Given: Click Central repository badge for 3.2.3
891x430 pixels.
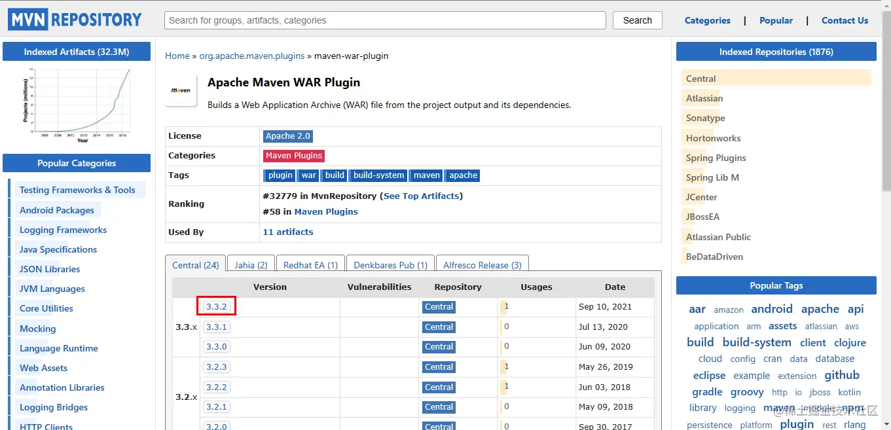Looking at the screenshot, I should (439, 367).
